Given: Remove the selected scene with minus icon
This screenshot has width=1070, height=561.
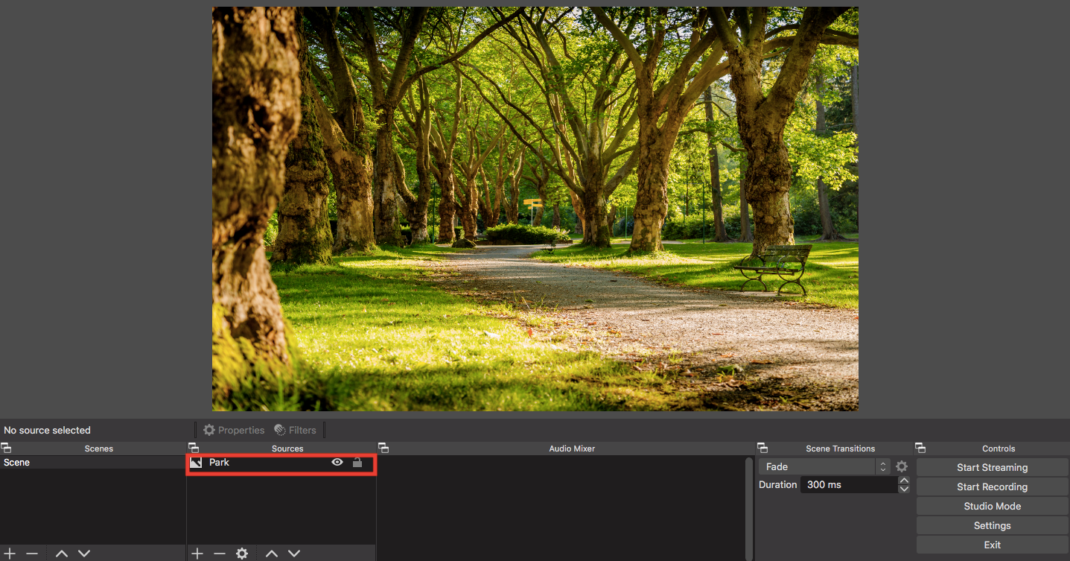Looking at the screenshot, I should pyautogui.click(x=32, y=554).
